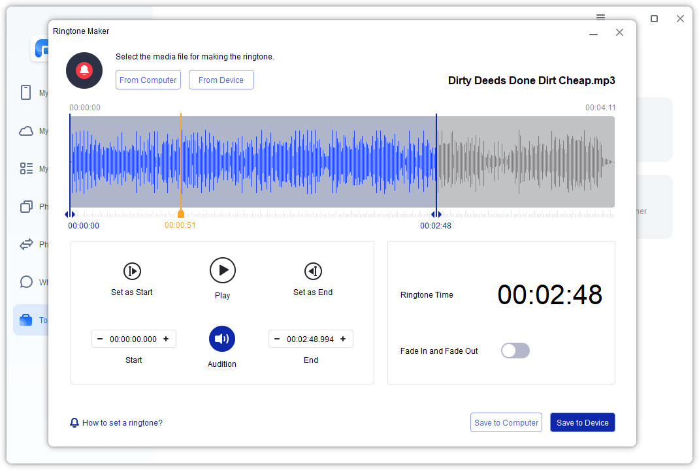The height and width of the screenshot is (470, 699).
Task: Decrease Start time with minus button
Action: [x=100, y=339]
